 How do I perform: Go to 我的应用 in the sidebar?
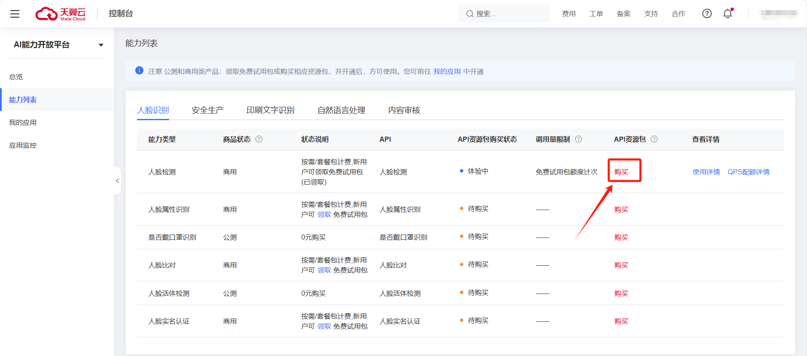pos(23,122)
